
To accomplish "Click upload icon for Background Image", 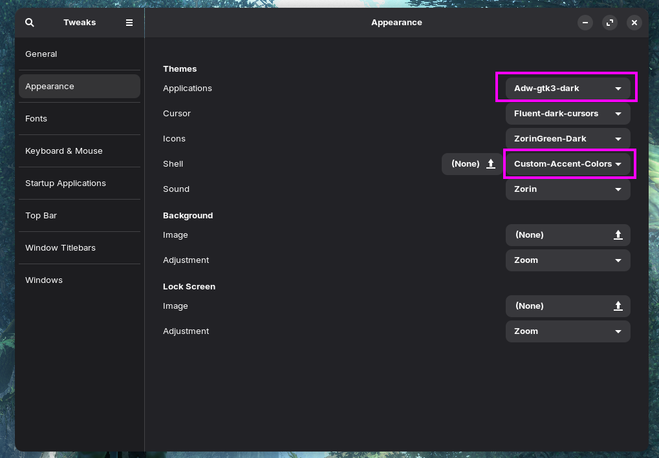I will [x=618, y=235].
